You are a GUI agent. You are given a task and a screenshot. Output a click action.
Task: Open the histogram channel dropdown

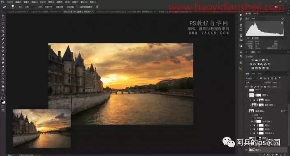point(259,18)
